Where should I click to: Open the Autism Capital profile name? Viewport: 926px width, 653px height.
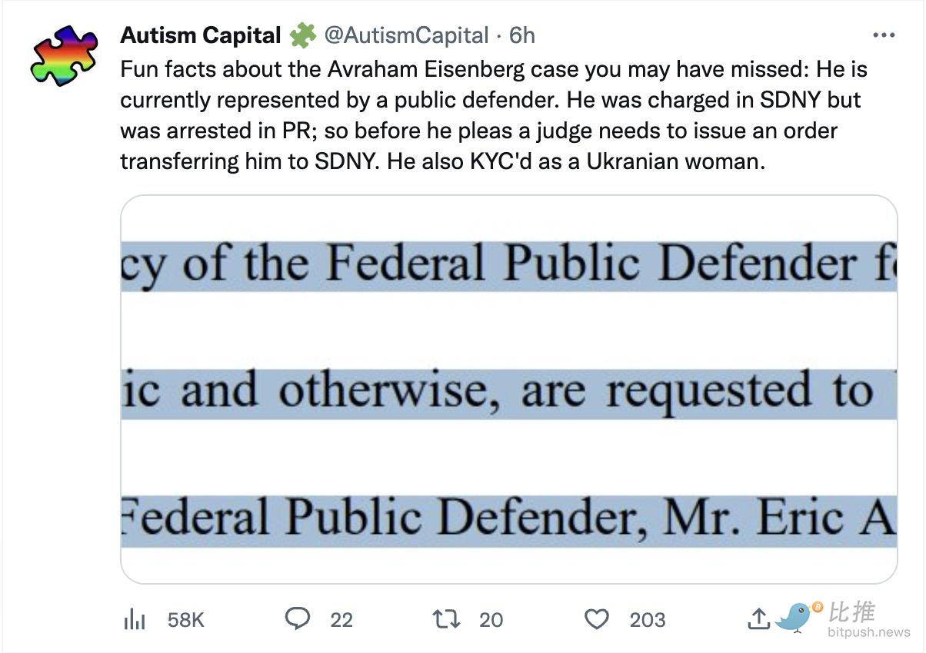coord(201,35)
